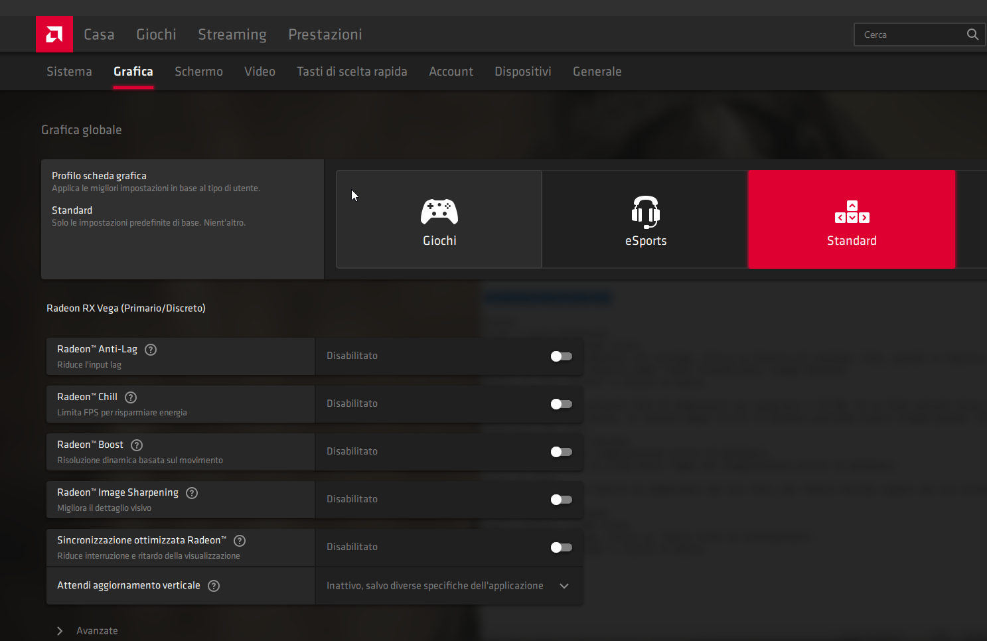The image size is (987, 641).
Task: Click Disabilitato status in Sincronizzazione ottimizzata row
Action: point(352,547)
